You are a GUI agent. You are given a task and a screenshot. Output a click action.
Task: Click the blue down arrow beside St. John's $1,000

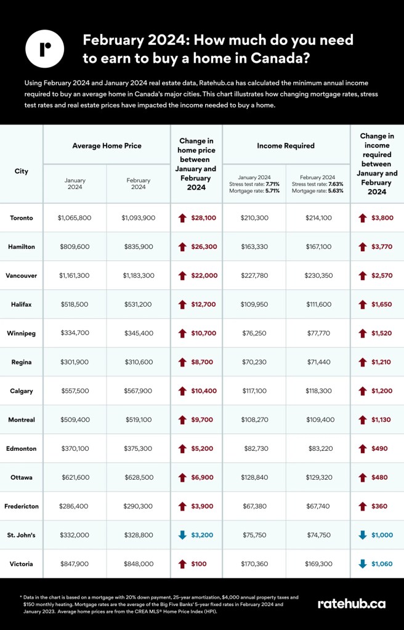tap(362, 535)
